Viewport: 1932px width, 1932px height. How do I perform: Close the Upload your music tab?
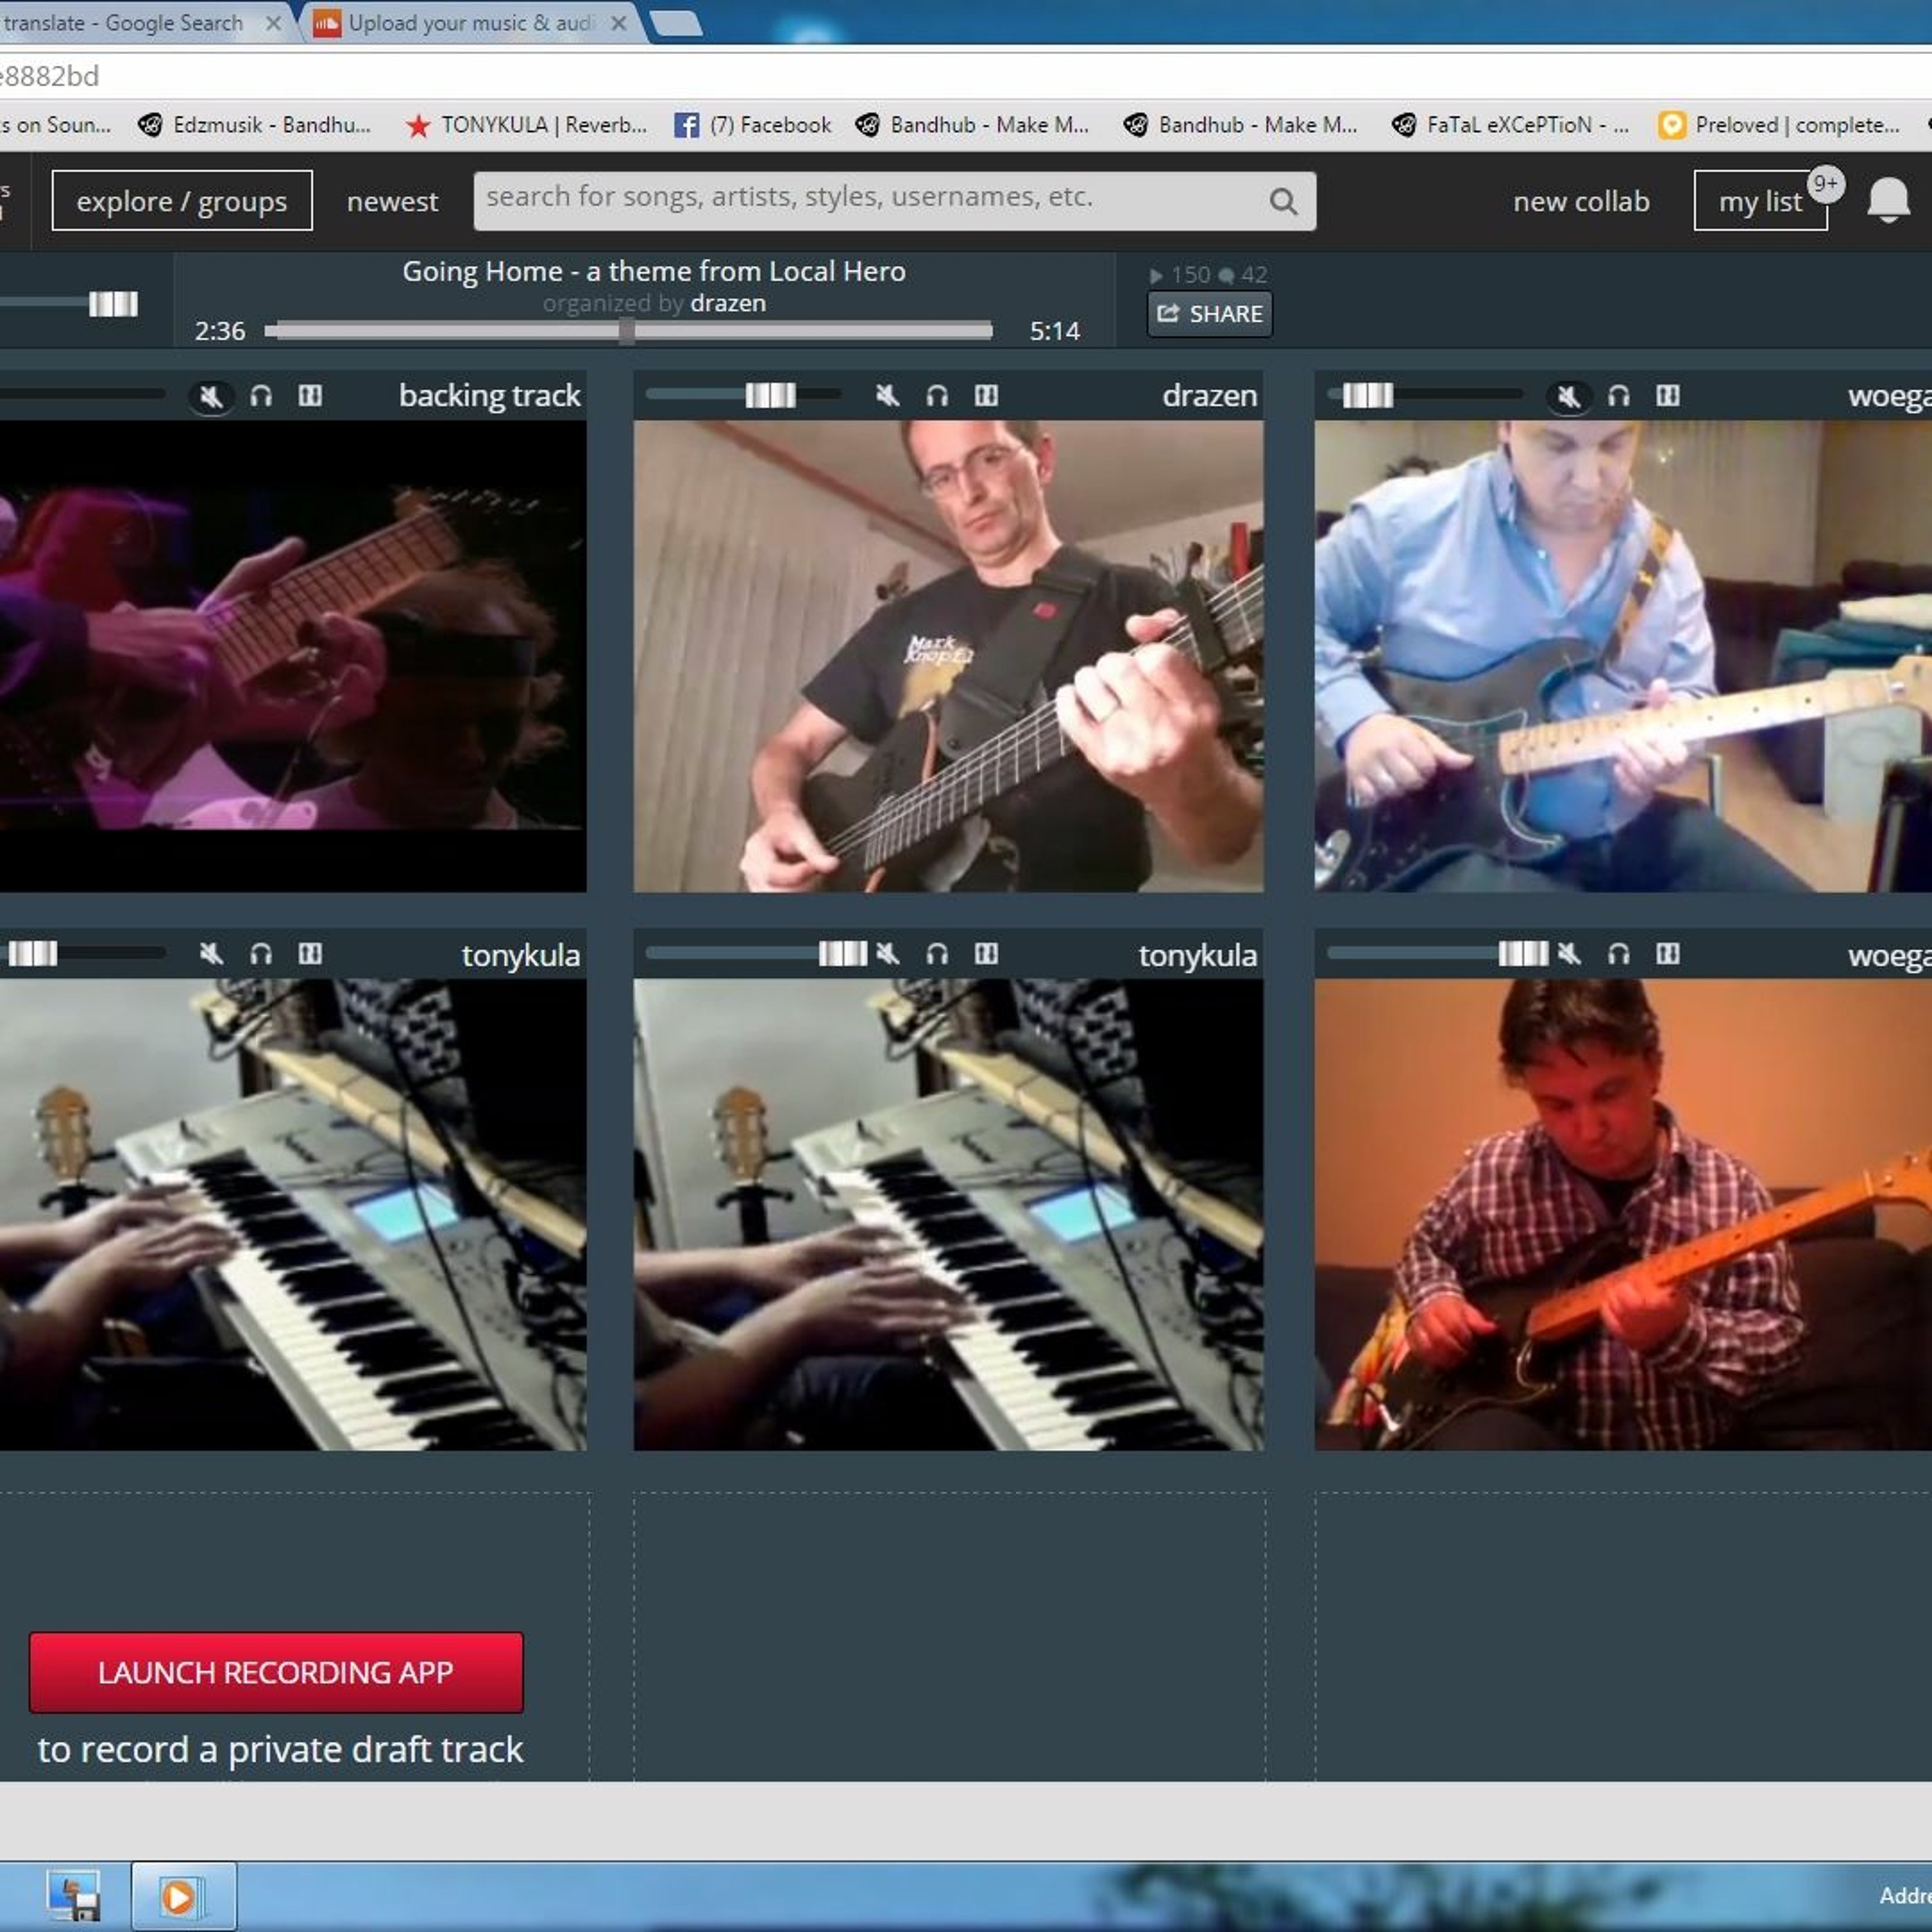pyautogui.click(x=619, y=23)
